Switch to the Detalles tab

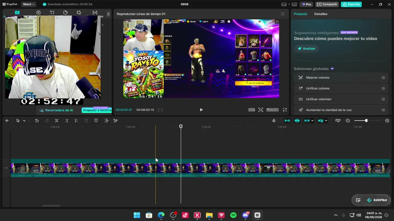point(321,14)
